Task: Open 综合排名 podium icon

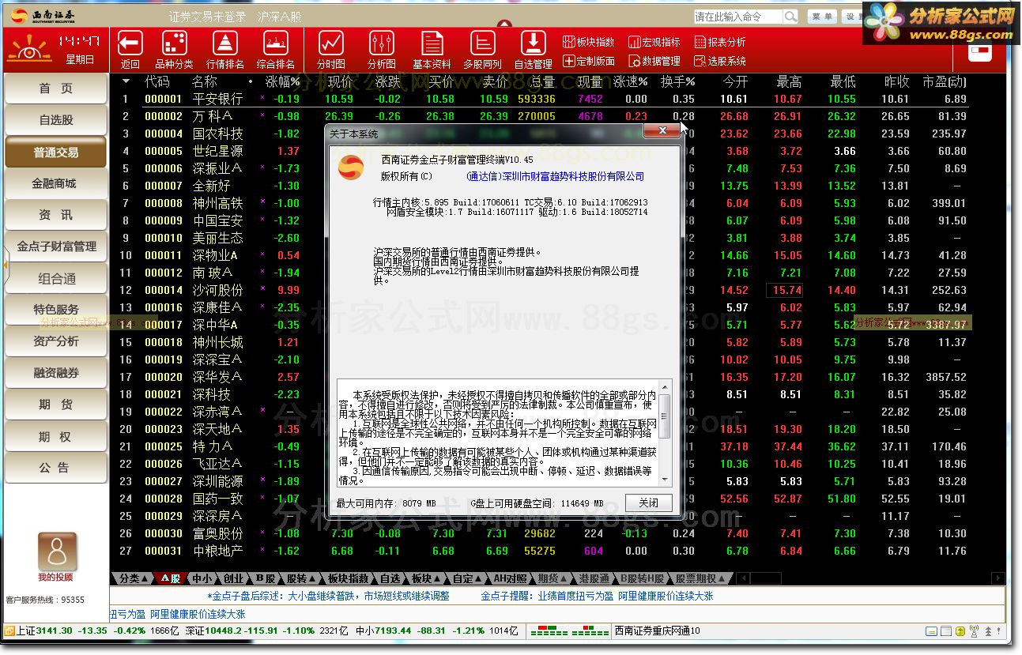Action: 276,43
